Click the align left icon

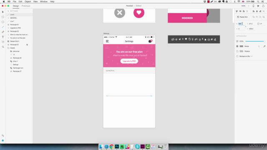(x=254, y=11)
